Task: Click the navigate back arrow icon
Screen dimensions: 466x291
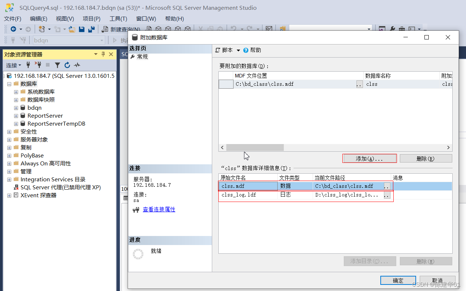Action: tap(13, 29)
